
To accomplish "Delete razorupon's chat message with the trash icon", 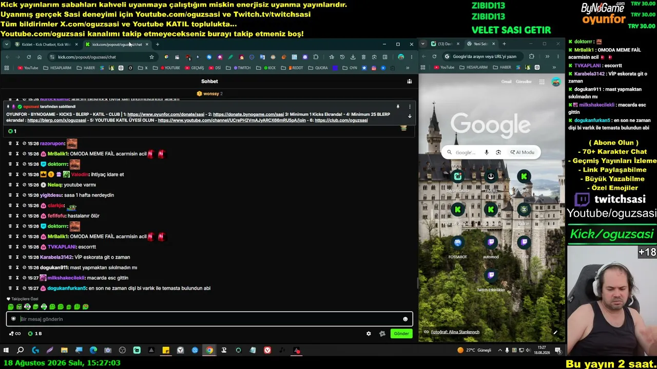I will [10, 143].
